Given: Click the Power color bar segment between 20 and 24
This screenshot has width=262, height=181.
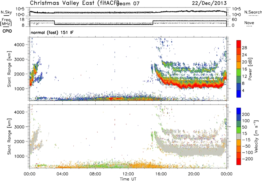Looking at the screenshot, I should (x=239, y=58).
